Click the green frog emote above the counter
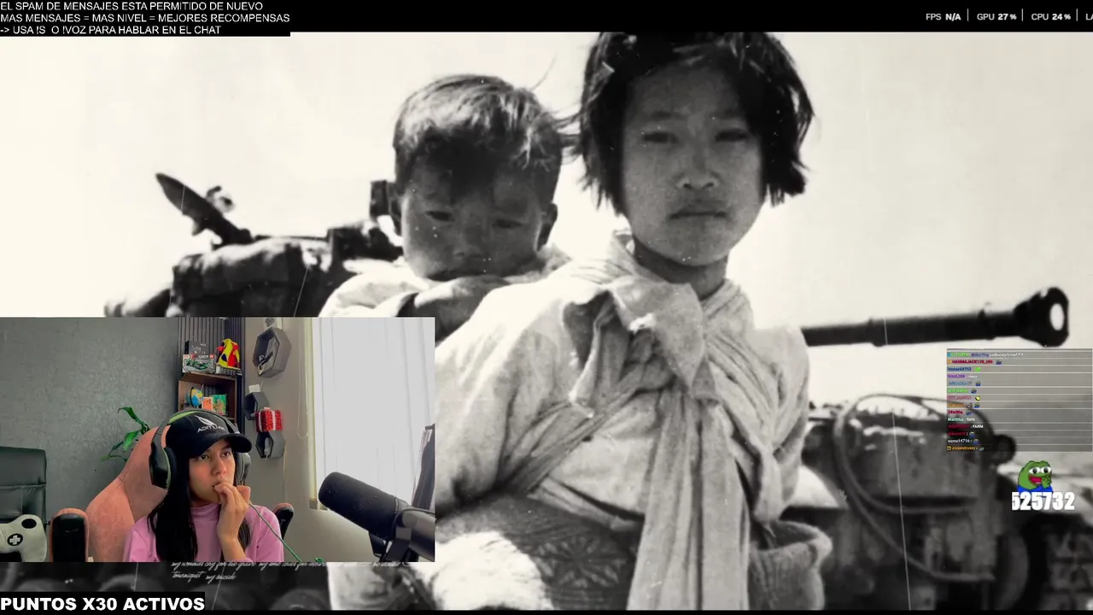This screenshot has width=1093, height=615. click(x=1036, y=475)
